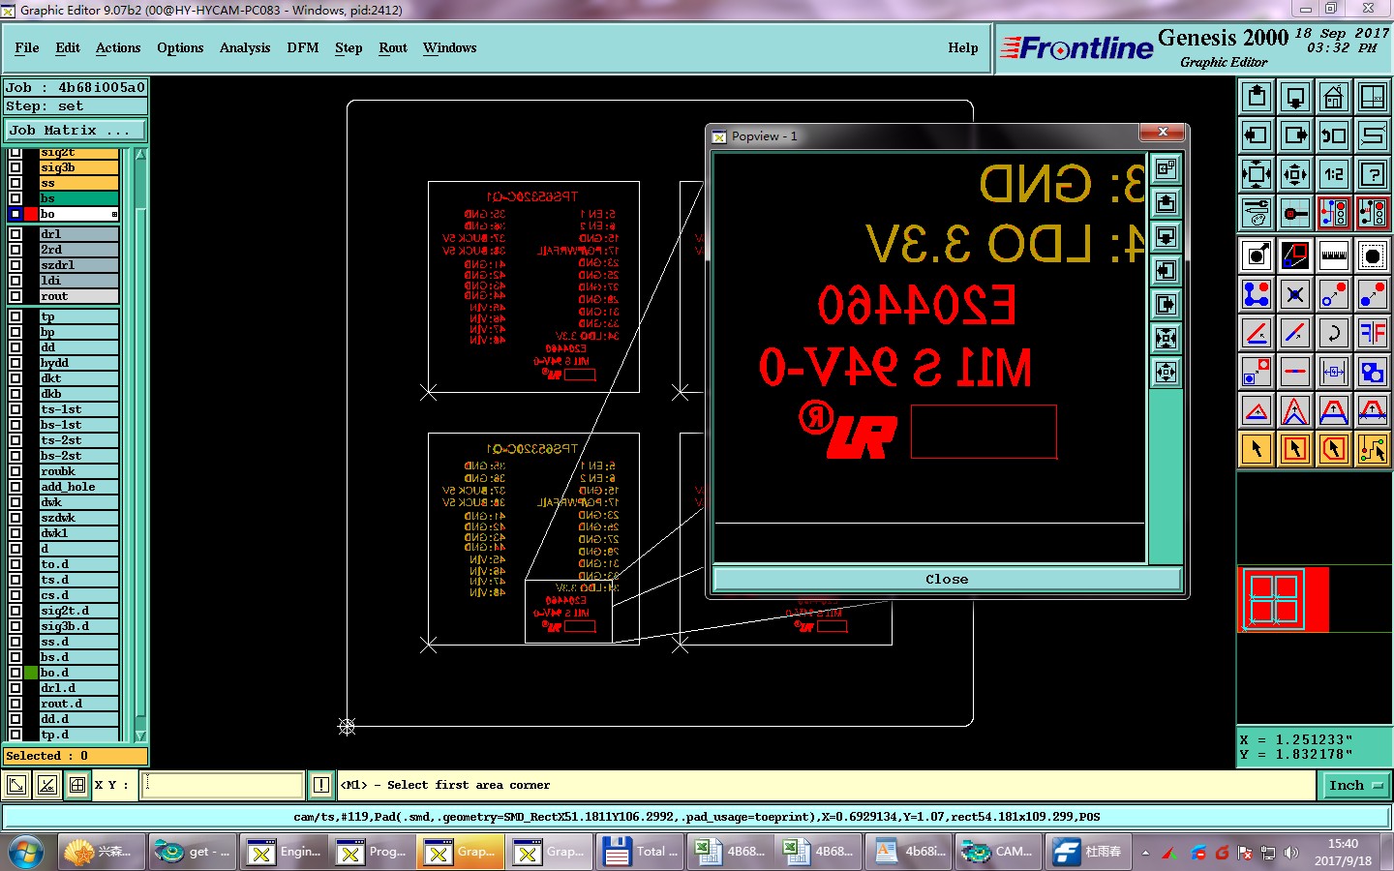This screenshot has width=1394, height=871.
Task: Toggle the checkbox for layer drl
Action: [15, 234]
